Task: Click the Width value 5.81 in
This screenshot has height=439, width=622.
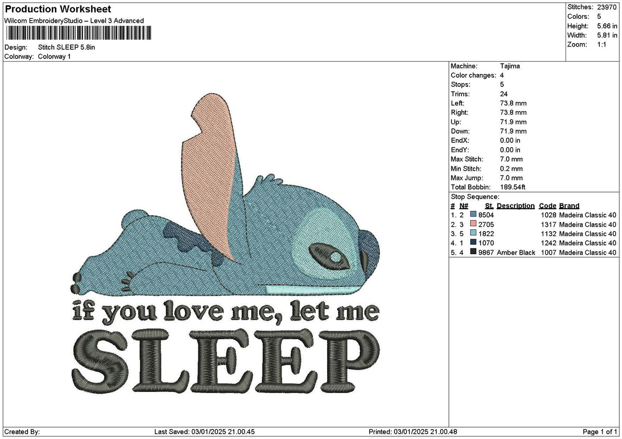Action: click(x=607, y=35)
